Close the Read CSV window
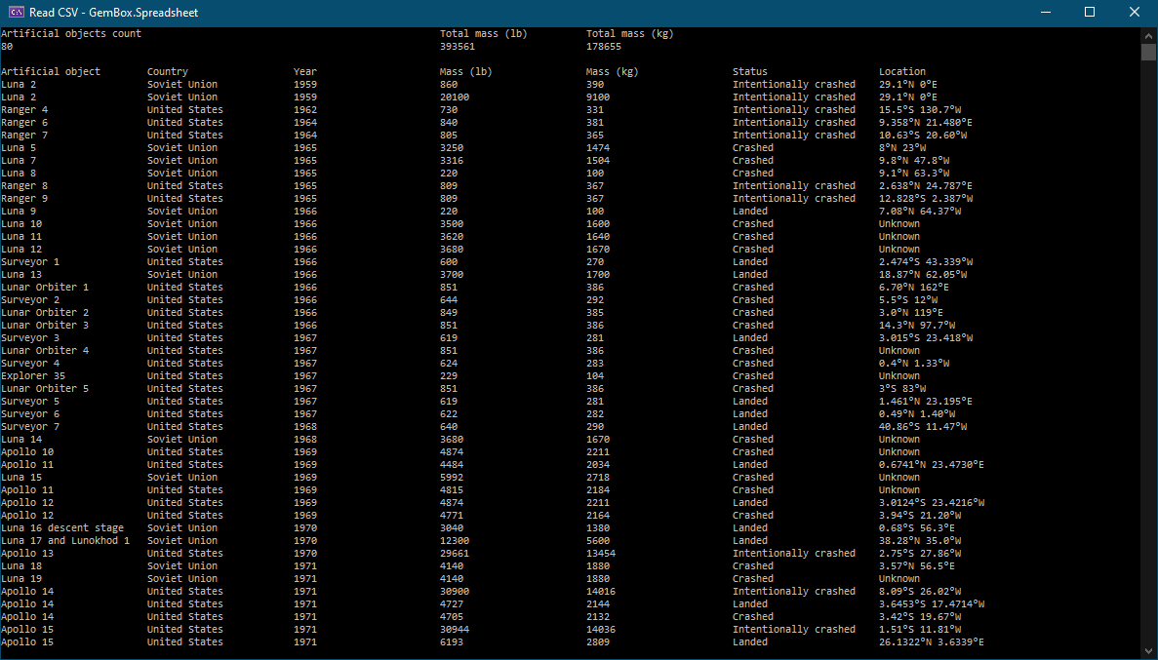This screenshot has height=660, width=1158. tap(1134, 12)
